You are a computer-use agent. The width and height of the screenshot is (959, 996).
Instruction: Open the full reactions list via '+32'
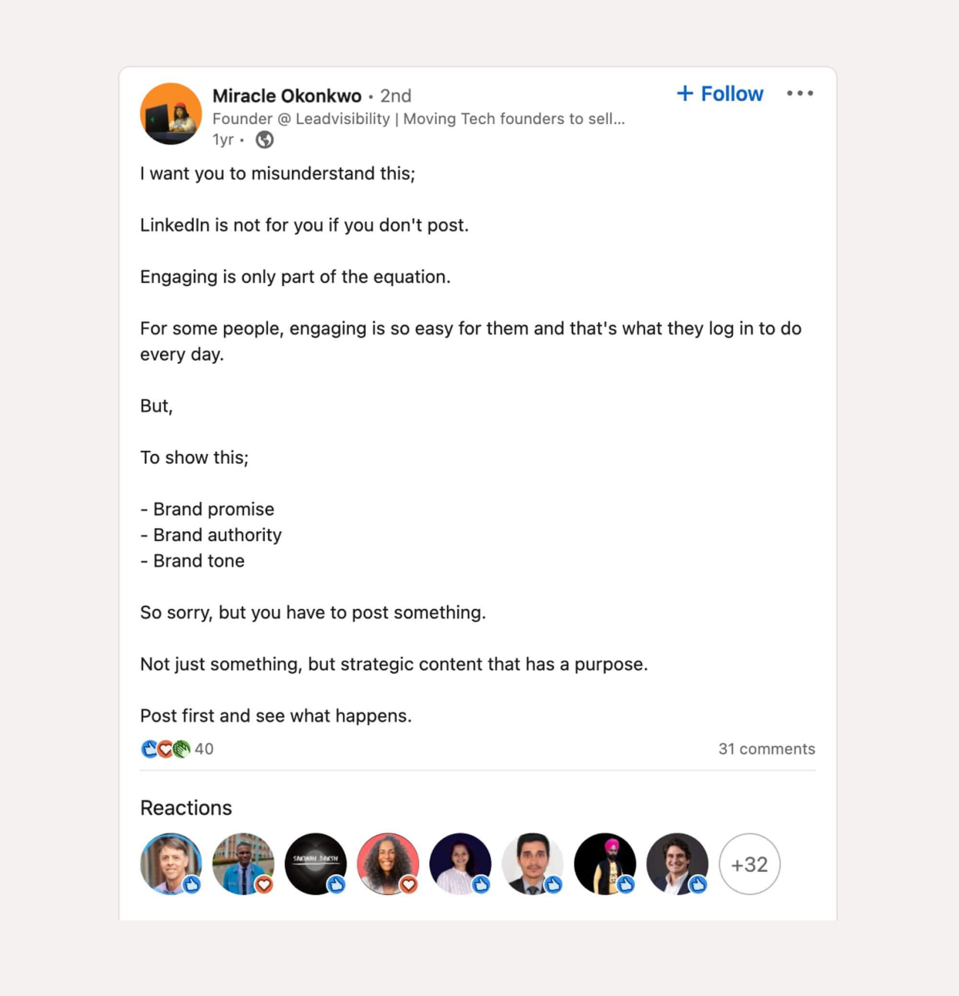(x=749, y=865)
